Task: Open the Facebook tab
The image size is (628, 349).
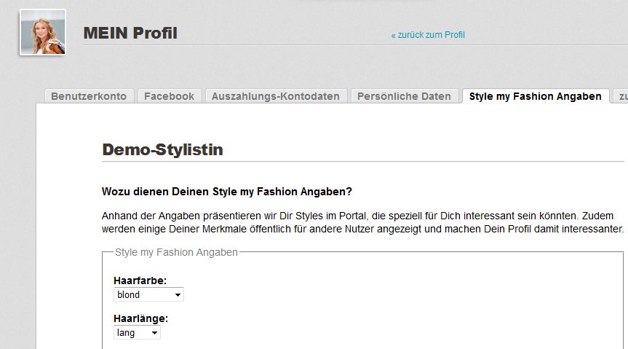Action: (x=170, y=96)
